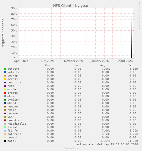Click the write lime legend swatch
142x151 pixels.
[5, 89]
